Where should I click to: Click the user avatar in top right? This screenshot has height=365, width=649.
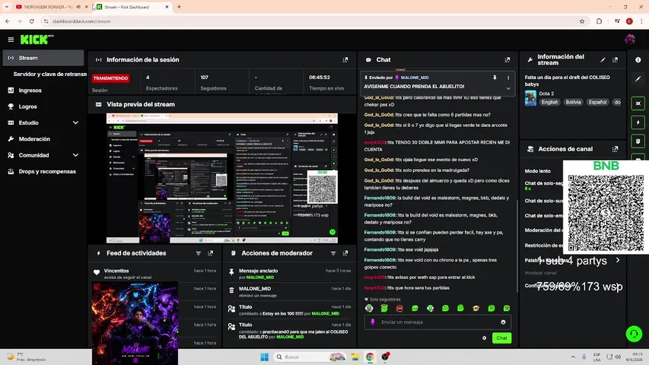click(630, 40)
